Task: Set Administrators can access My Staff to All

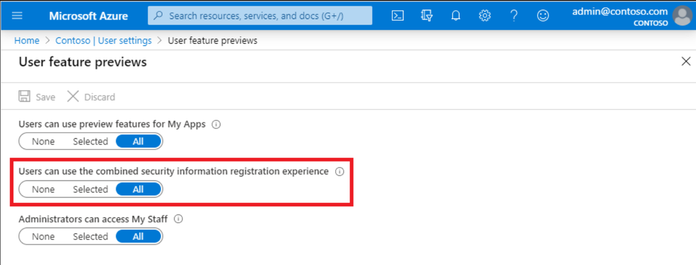Action: click(138, 237)
